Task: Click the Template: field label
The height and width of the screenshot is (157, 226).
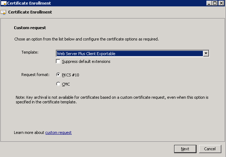Action: coord(30,52)
